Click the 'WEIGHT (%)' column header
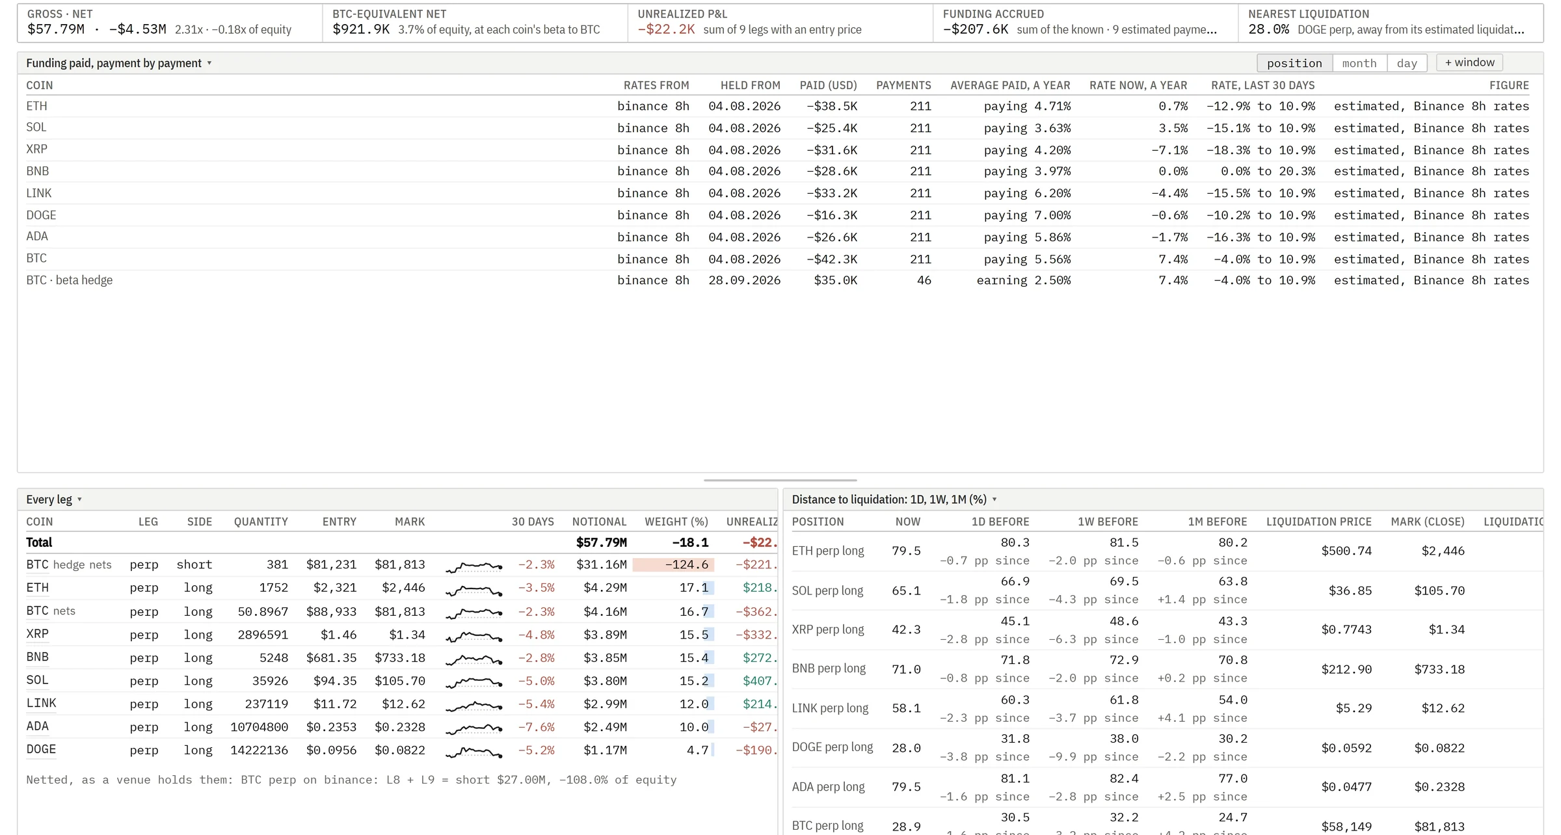The image size is (1561, 835). pos(676,522)
